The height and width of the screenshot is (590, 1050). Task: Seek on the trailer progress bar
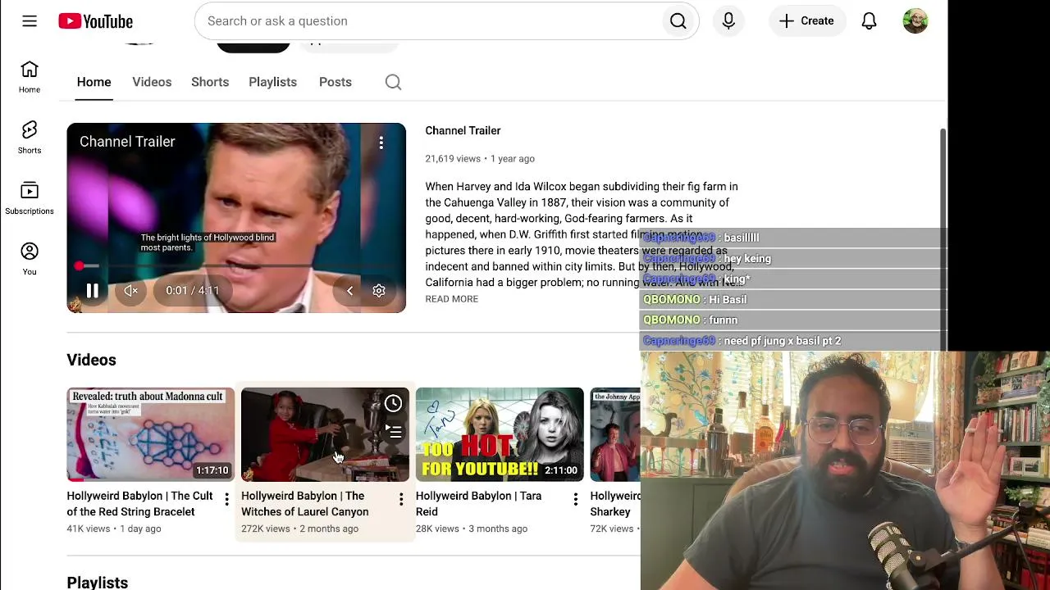236,266
